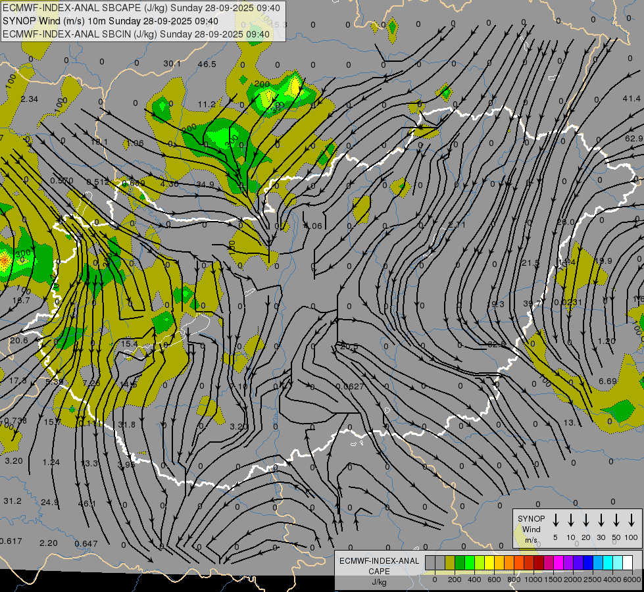Select the 30 m/s wind arrow symbol

click(601, 520)
